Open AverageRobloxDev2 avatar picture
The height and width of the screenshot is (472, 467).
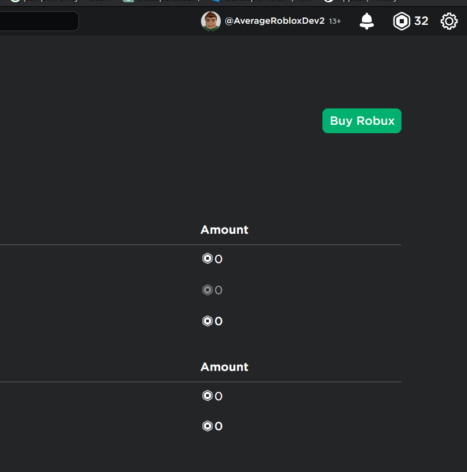click(211, 21)
